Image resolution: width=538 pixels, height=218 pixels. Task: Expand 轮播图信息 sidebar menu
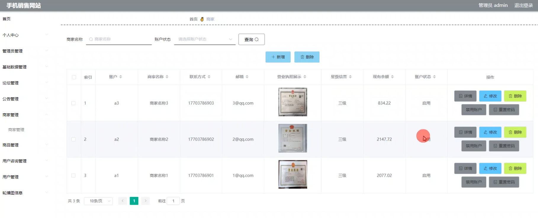(25, 193)
